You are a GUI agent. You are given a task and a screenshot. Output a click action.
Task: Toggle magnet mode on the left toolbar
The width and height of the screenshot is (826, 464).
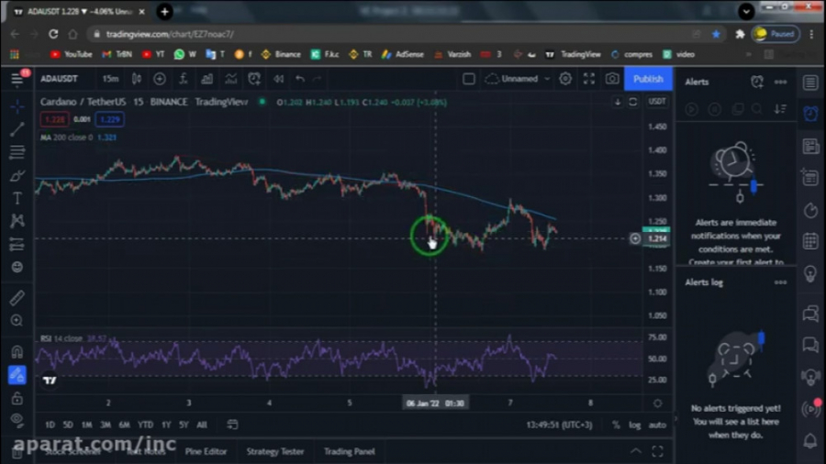click(17, 351)
